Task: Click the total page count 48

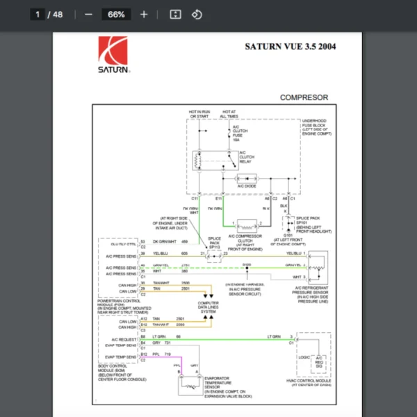Action: coord(58,14)
